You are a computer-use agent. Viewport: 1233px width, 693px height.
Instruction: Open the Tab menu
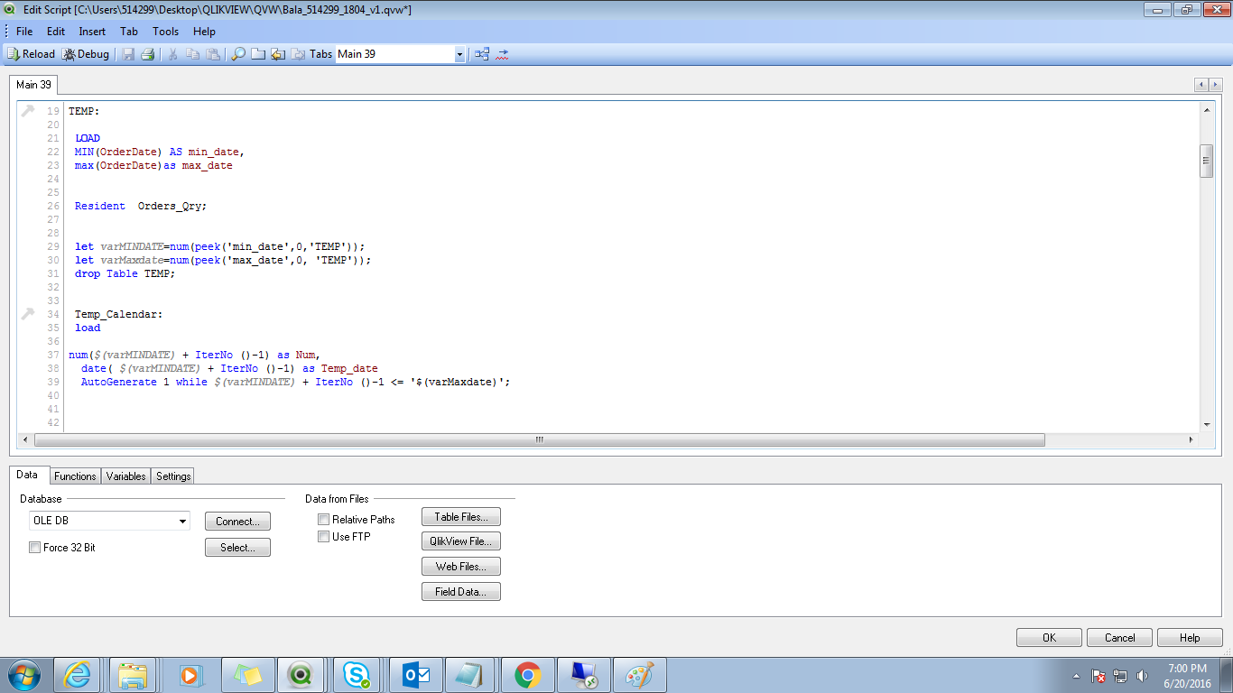click(129, 32)
